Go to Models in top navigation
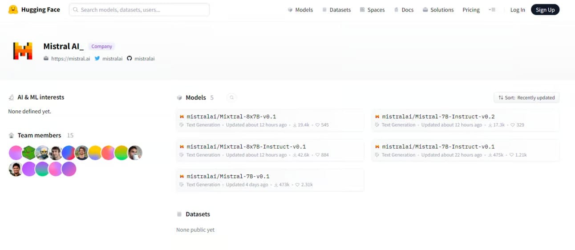This screenshot has height=250, width=575. click(x=300, y=10)
